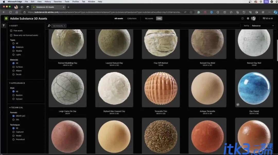Collapse the ASSET filter section

point(13,26)
